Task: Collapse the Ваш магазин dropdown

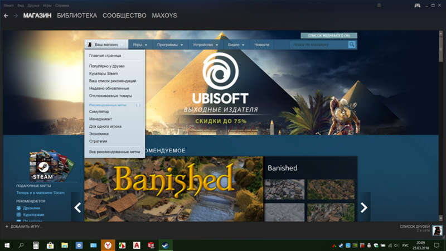Action: [x=106, y=45]
